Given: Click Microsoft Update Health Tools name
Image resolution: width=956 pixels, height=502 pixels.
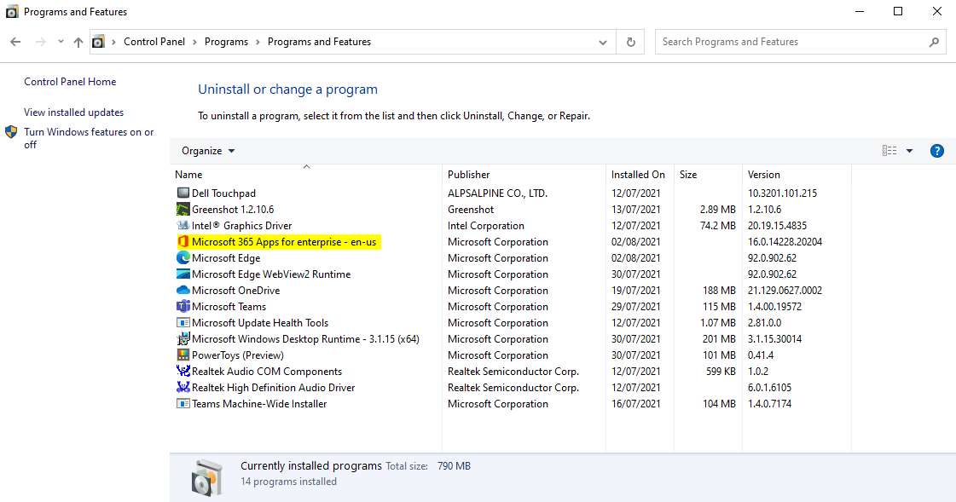Looking at the screenshot, I should pyautogui.click(x=260, y=323).
